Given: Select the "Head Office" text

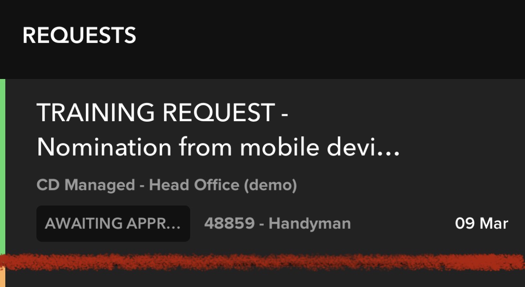Looking at the screenshot, I should click(x=194, y=185).
